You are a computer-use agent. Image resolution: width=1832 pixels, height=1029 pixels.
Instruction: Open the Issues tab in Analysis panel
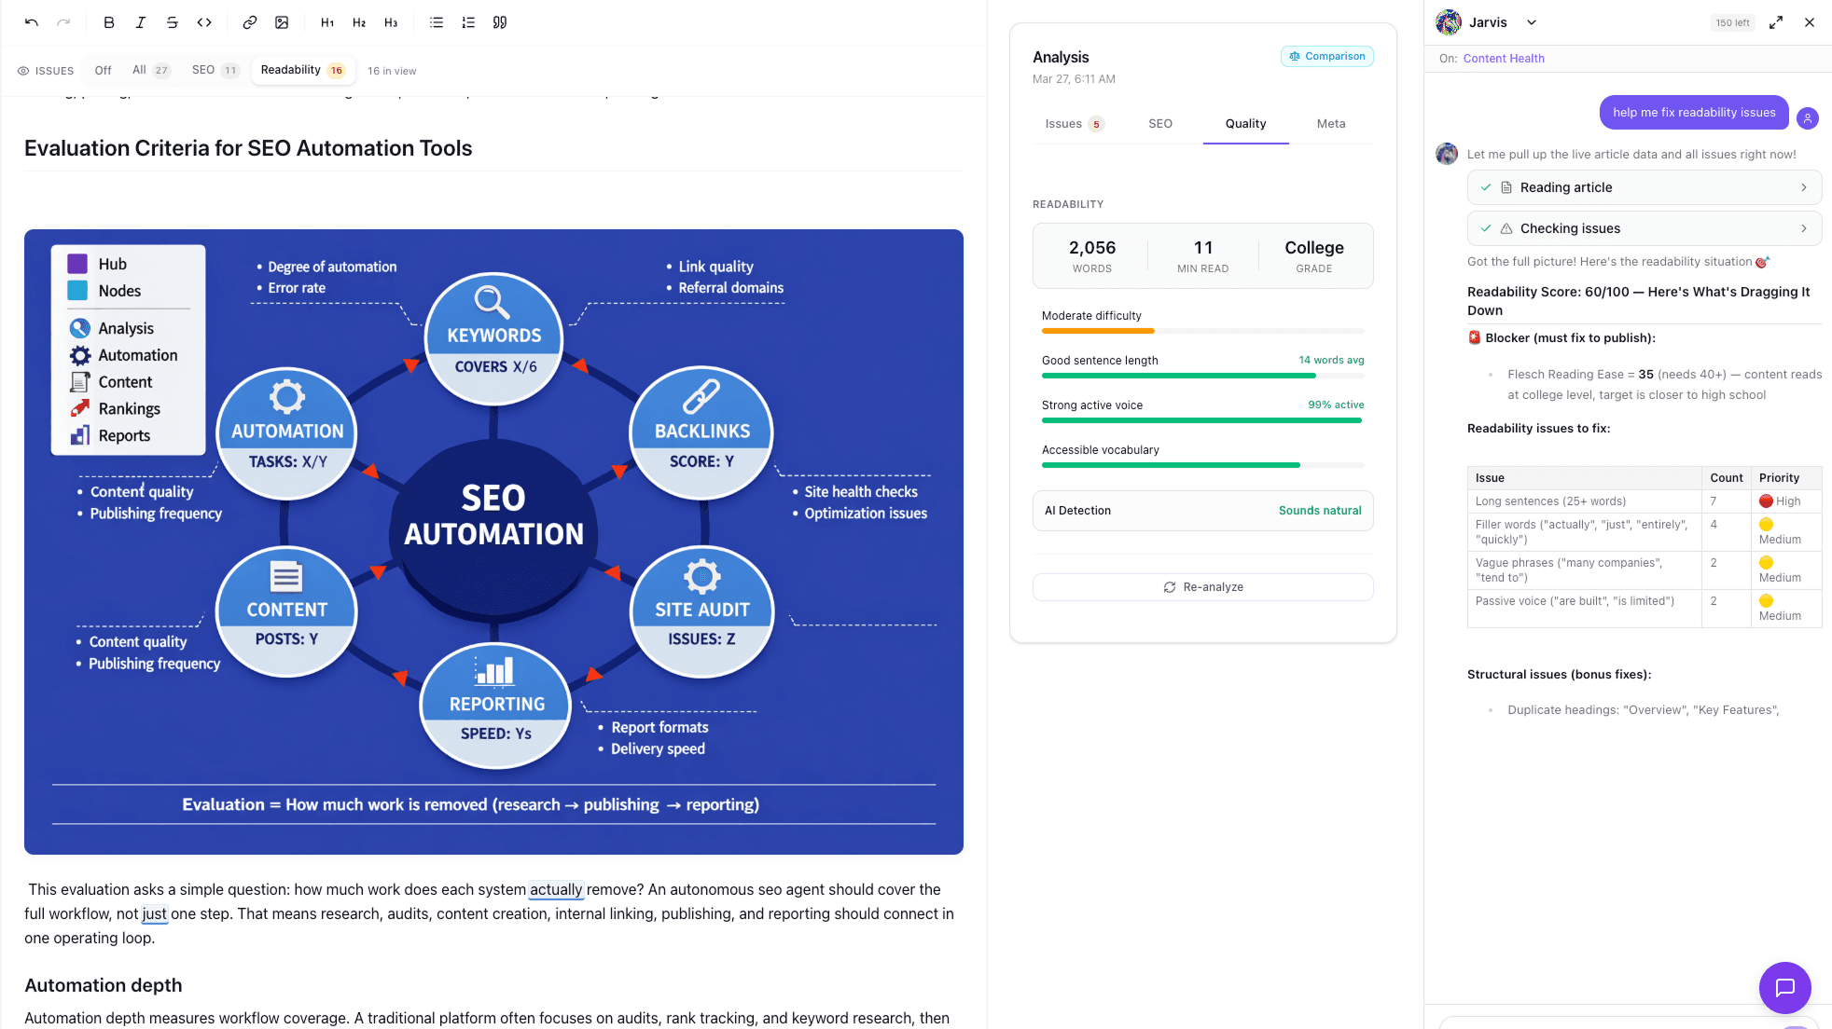[x=1071, y=123]
